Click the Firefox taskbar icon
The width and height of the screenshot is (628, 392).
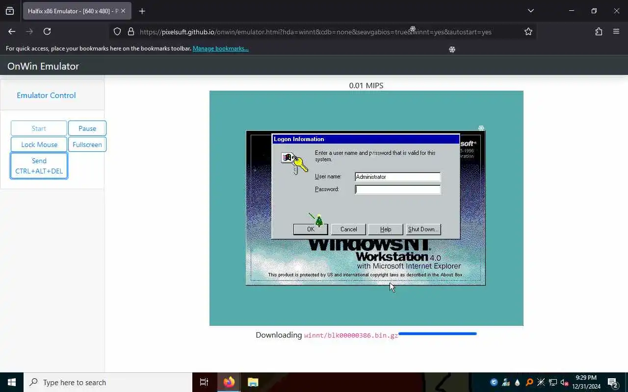229,382
